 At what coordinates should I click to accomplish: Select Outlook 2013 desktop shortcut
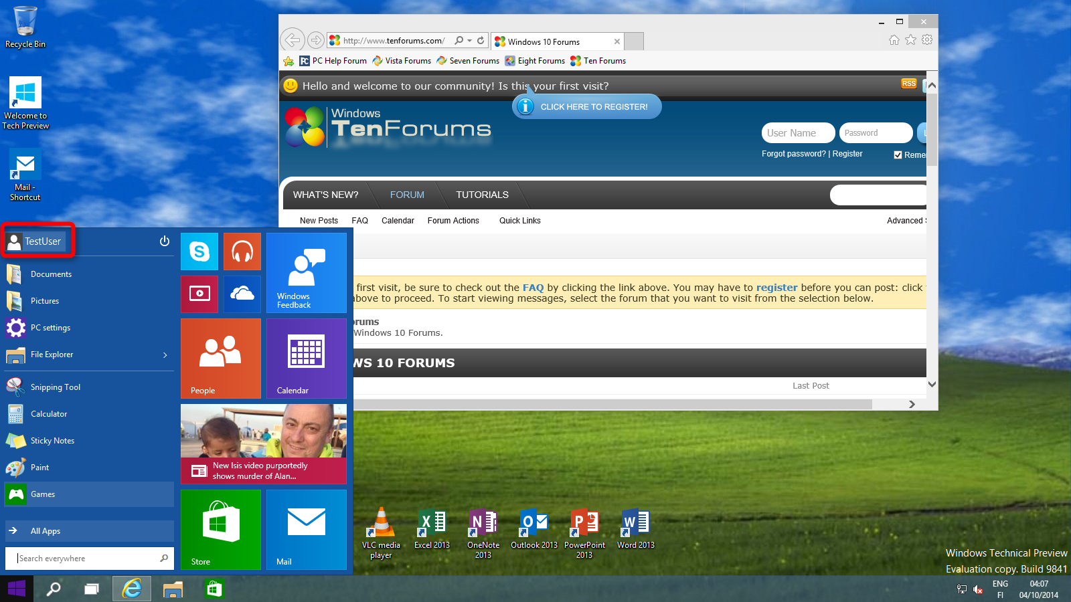tap(534, 529)
